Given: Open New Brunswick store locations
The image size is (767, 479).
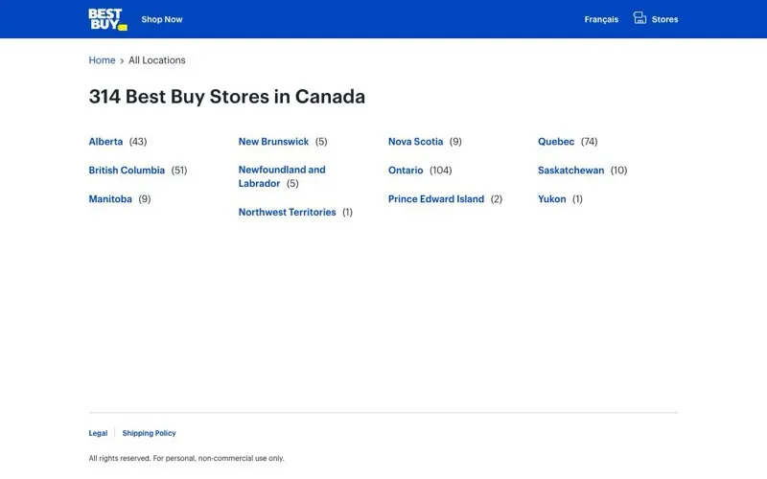Looking at the screenshot, I should (x=273, y=142).
